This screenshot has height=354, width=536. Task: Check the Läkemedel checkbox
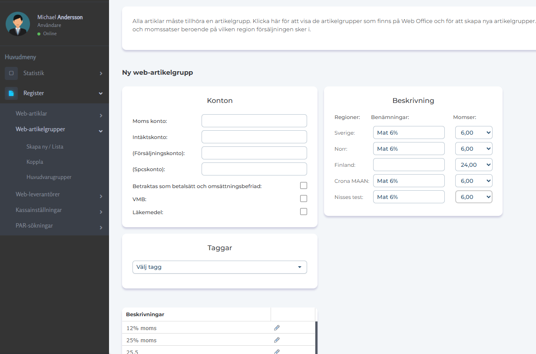[x=304, y=212]
